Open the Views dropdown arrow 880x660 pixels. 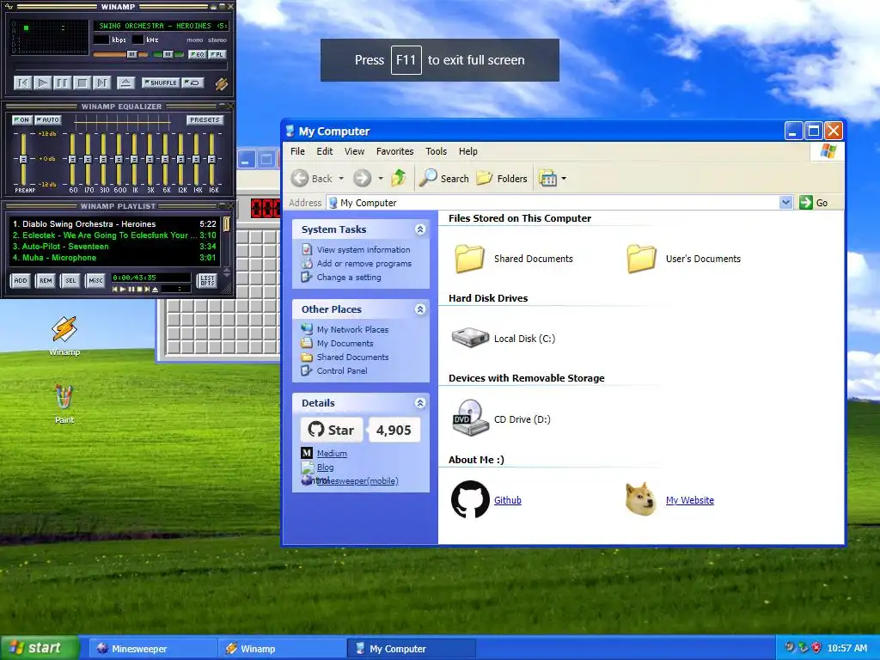pyautogui.click(x=564, y=179)
